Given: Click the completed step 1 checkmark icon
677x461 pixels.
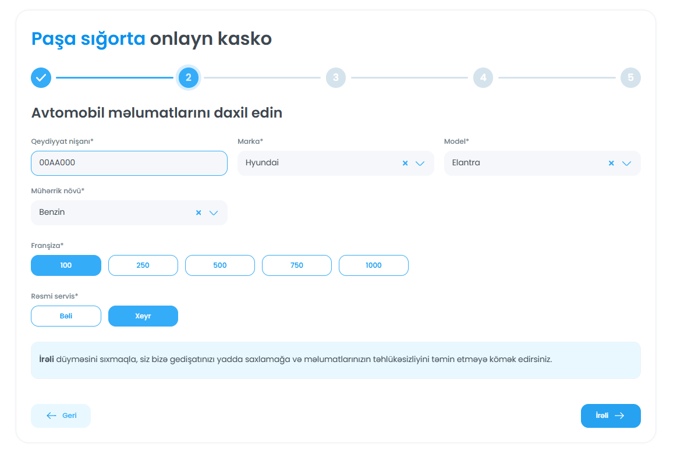Looking at the screenshot, I should (x=41, y=77).
